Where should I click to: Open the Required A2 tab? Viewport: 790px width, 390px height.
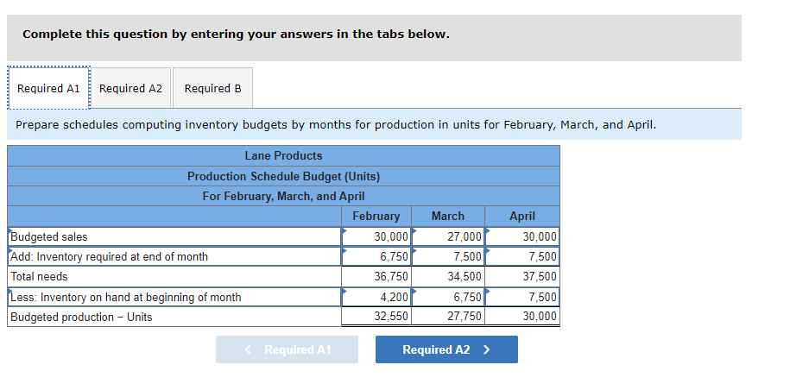[130, 89]
